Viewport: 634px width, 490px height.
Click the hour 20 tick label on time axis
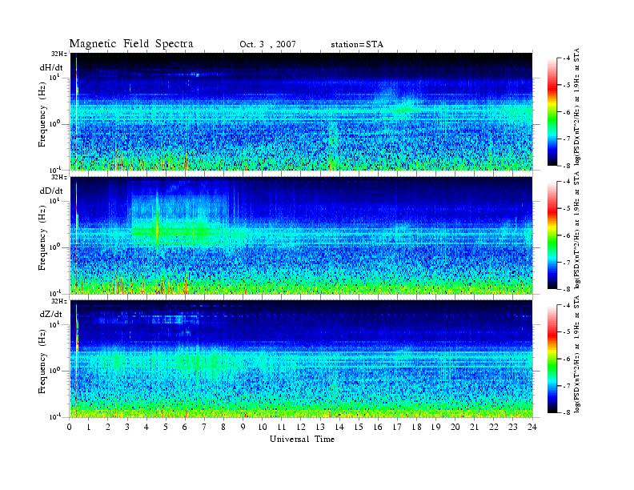[x=455, y=427]
